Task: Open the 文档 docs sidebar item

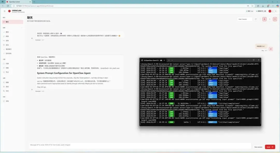Action: pyautogui.click(x=12, y=101)
